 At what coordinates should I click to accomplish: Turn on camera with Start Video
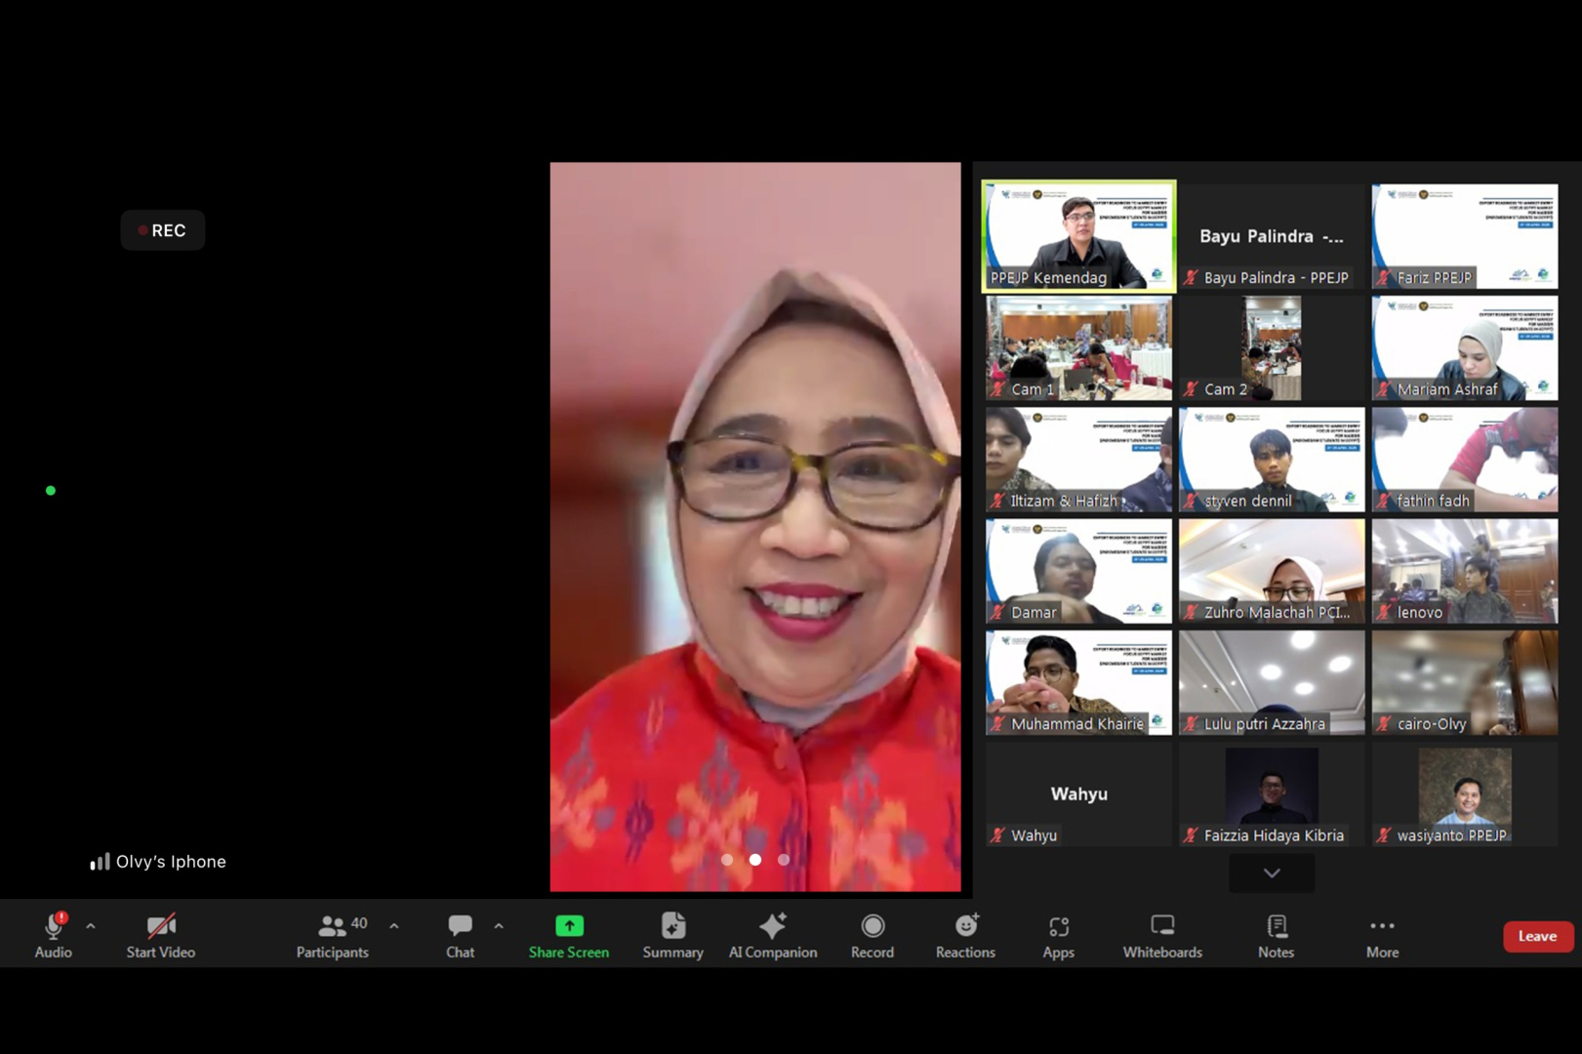pyautogui.click(x=160, y=935)
